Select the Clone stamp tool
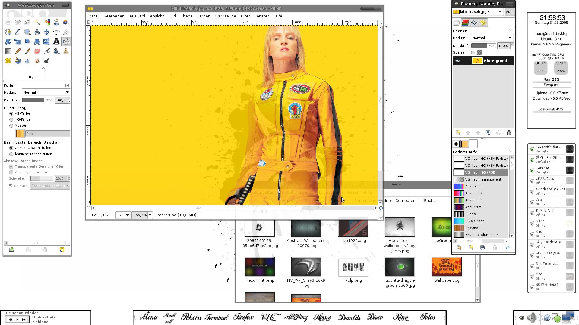The image size is (579, 325). tap(66, 51)
